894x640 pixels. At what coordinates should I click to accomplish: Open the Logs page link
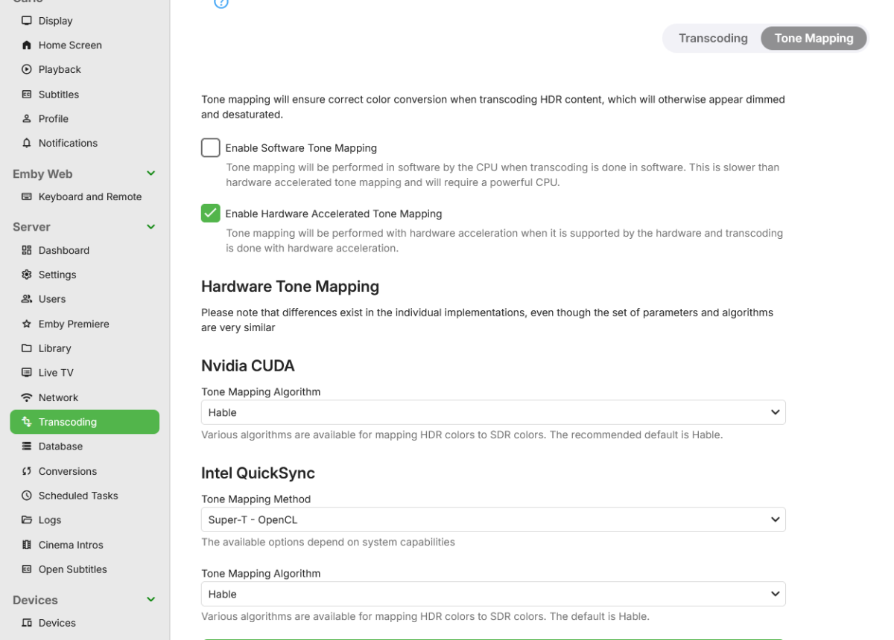tap(50, 520)
